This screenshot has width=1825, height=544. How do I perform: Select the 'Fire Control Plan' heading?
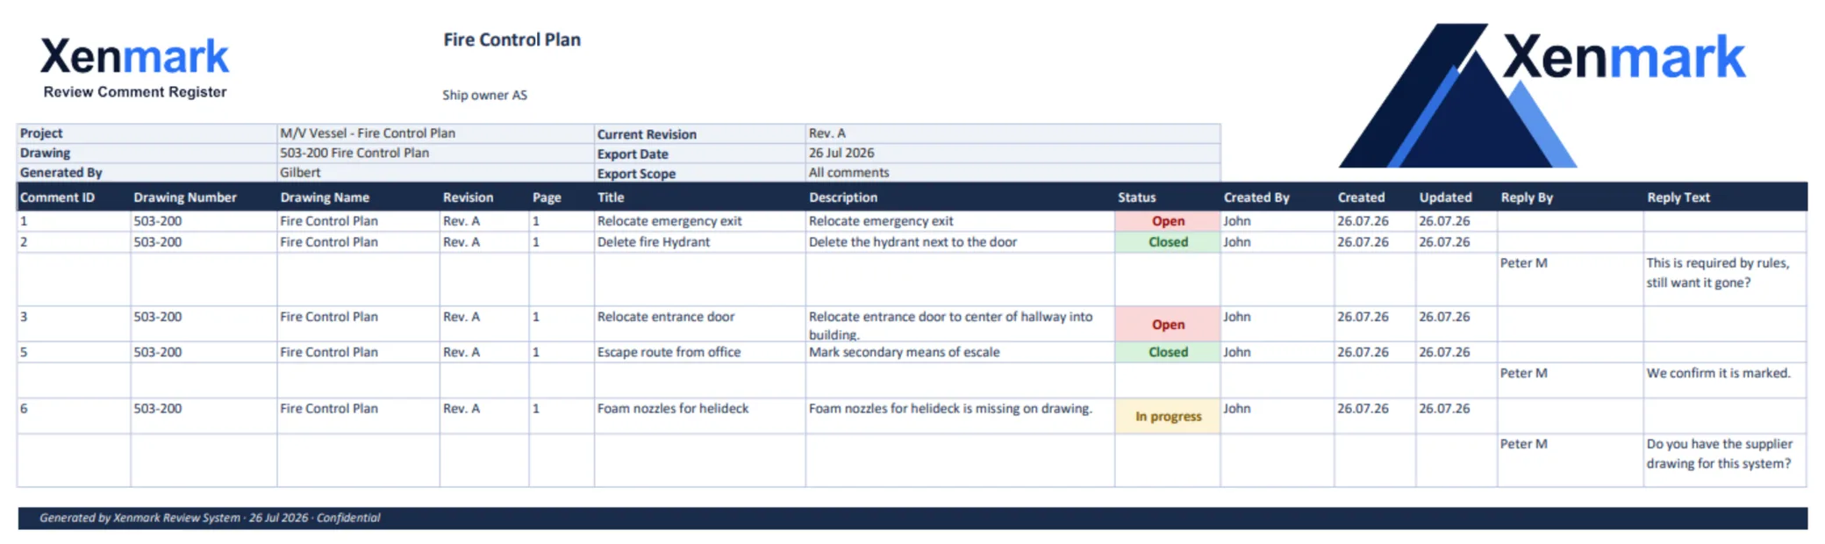pyautogui.click(x=512, y=39)
